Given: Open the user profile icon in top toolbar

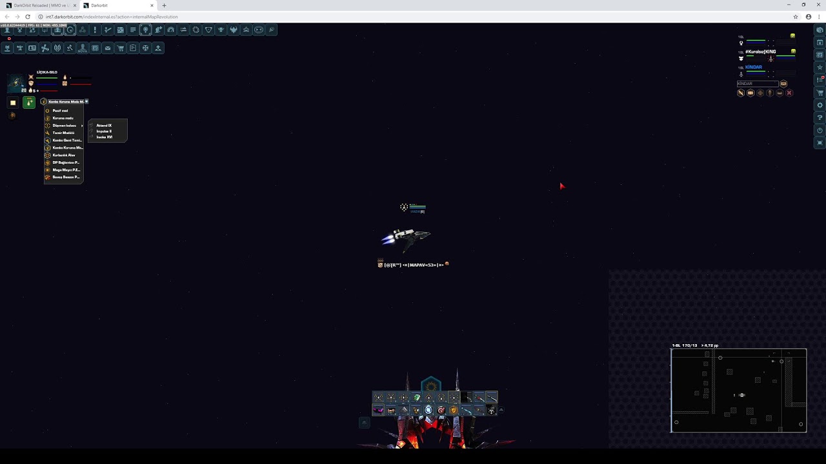Looking at the screenshot, I should (7, 30).
